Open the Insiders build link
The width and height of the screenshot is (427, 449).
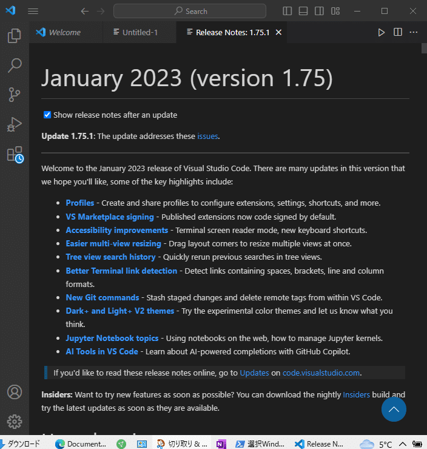pyautogui.click(x=356, y=394)
